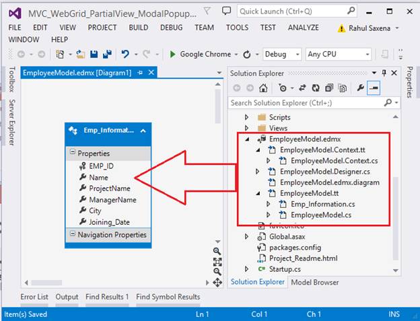Open the TOOLS menu

click(237, 28)
